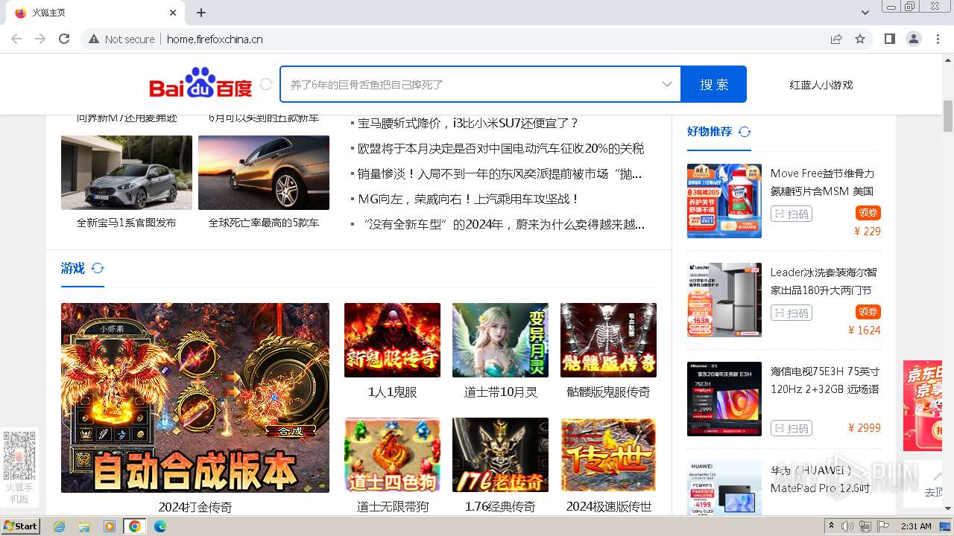Screen dimensions: 954x536
Task: Click 扫码 button for Move Free product
Action: [792, 214]
